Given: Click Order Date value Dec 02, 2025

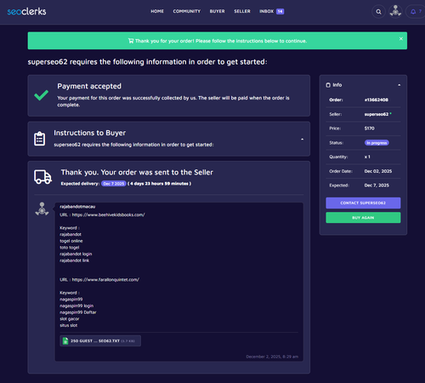Looking at the screenshot, I should pos(378,171).
